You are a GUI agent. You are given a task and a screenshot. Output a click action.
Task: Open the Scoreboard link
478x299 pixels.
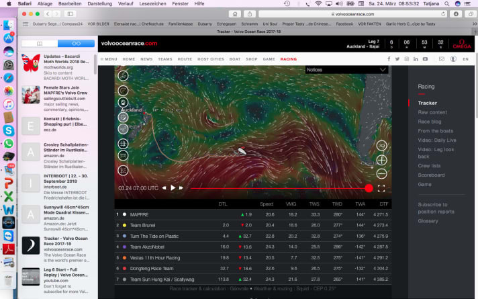click(x=431, y=175)
